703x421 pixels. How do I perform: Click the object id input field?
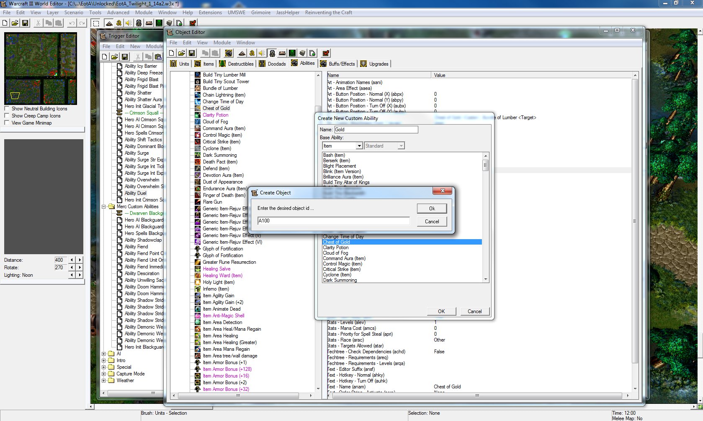(333, 221)
